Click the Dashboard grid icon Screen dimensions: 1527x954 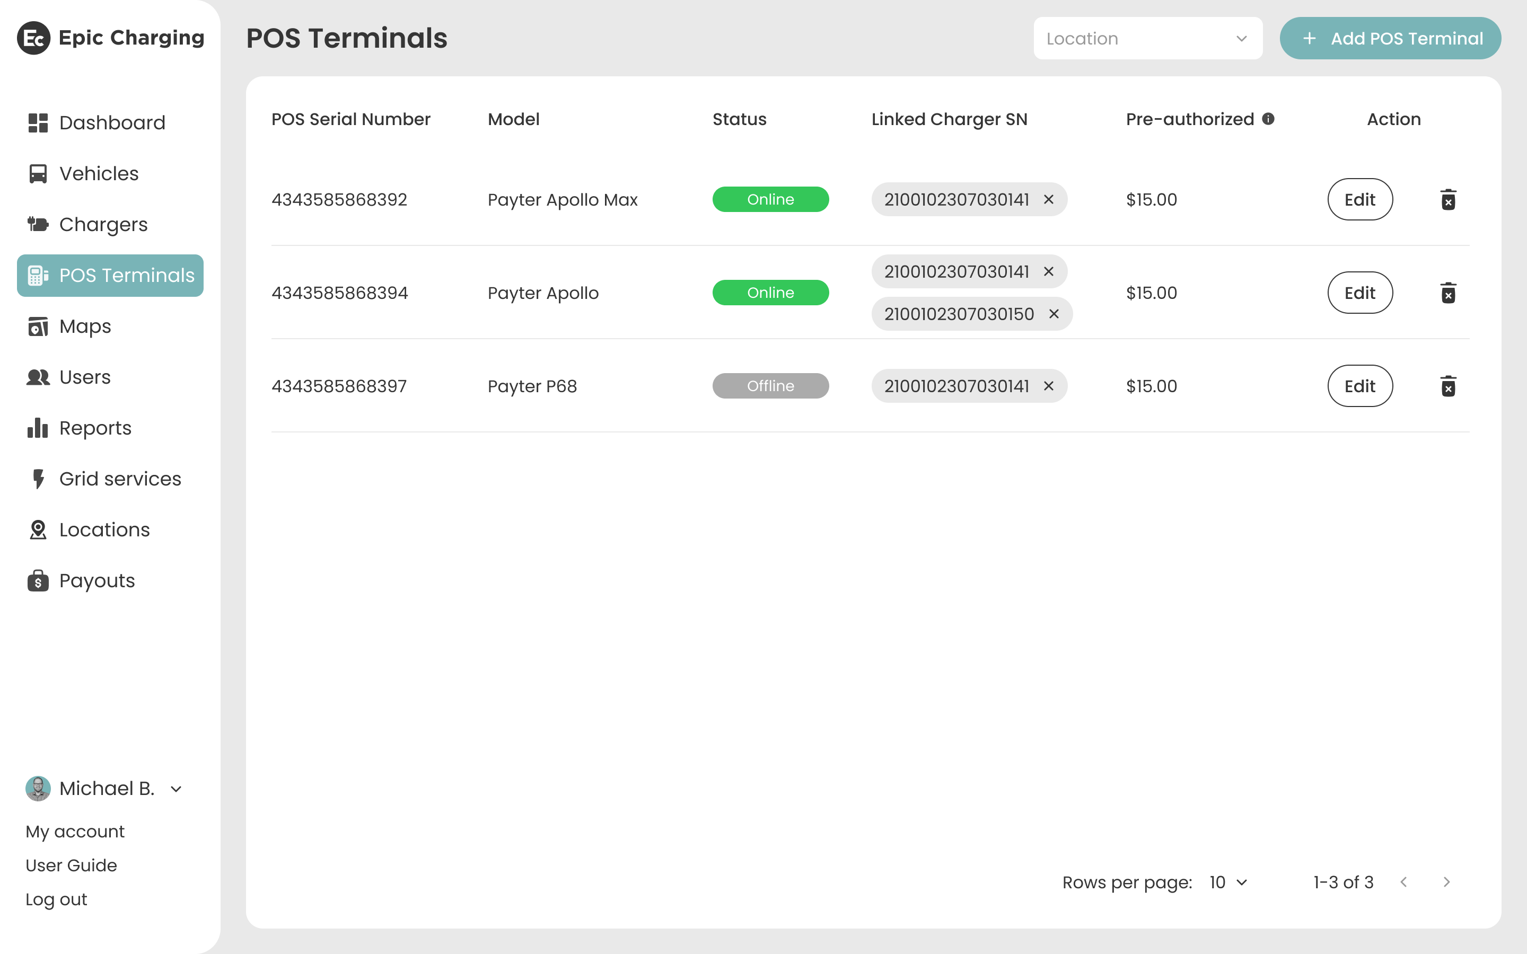pyautogui.click(x=38, y=122)
